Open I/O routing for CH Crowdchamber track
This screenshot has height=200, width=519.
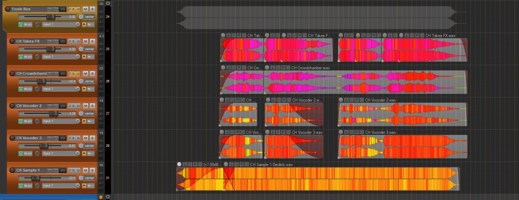click(62, 73)
